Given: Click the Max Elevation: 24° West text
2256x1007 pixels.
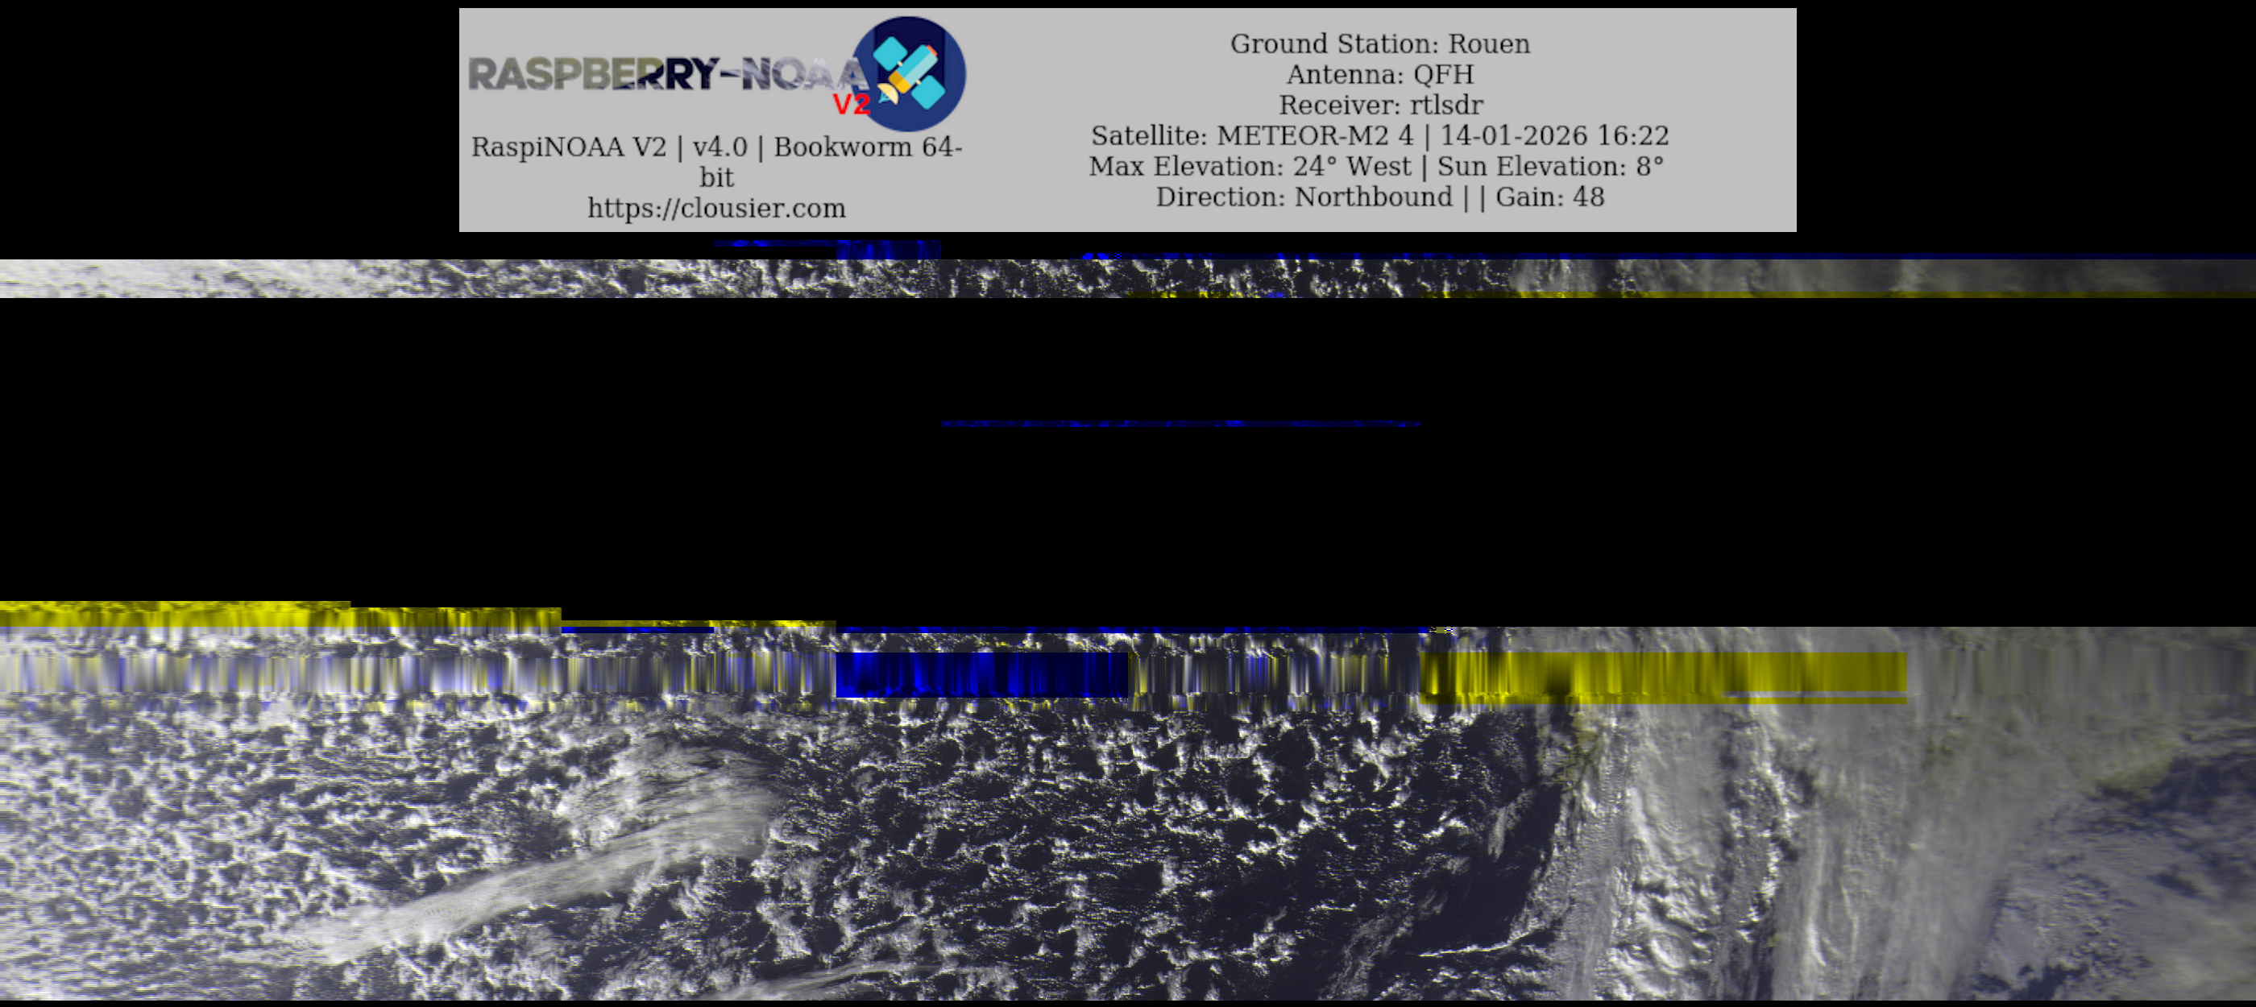Looking at the screenshot, I should tap(1249, 167).
